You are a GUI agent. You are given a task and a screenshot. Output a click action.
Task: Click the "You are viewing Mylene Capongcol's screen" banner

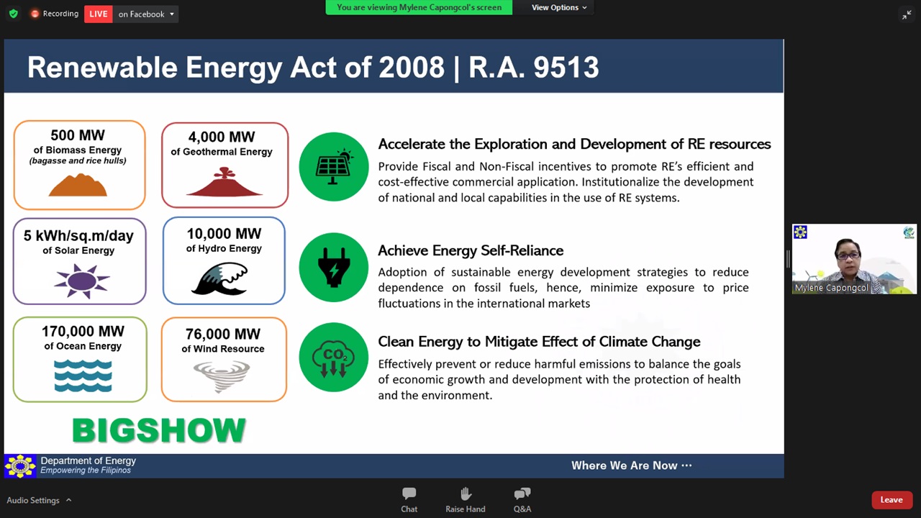[419, 7]
